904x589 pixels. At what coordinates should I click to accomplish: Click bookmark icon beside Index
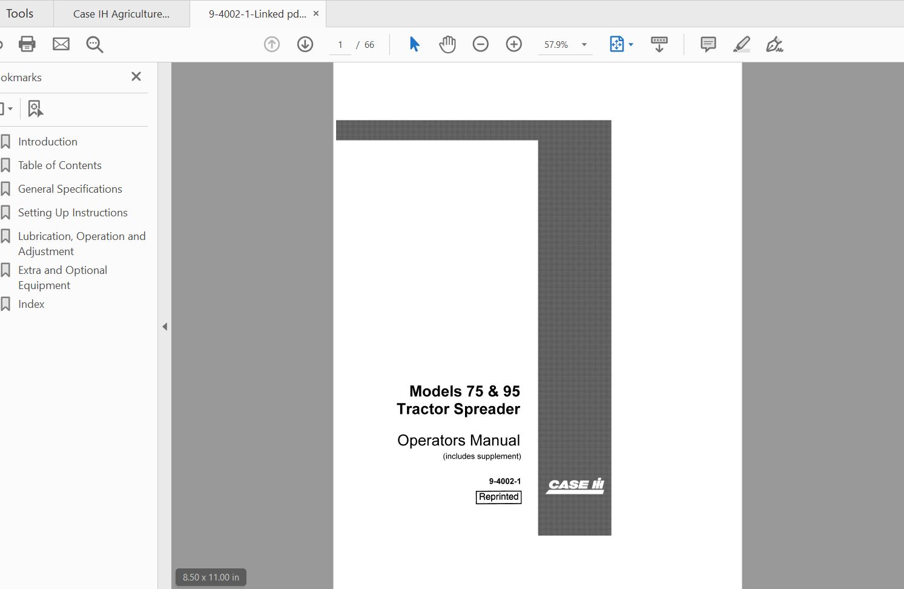tap(5, 304)
